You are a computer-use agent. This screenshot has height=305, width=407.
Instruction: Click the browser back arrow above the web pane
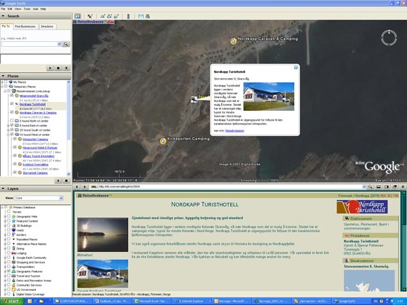click(77, 186)
